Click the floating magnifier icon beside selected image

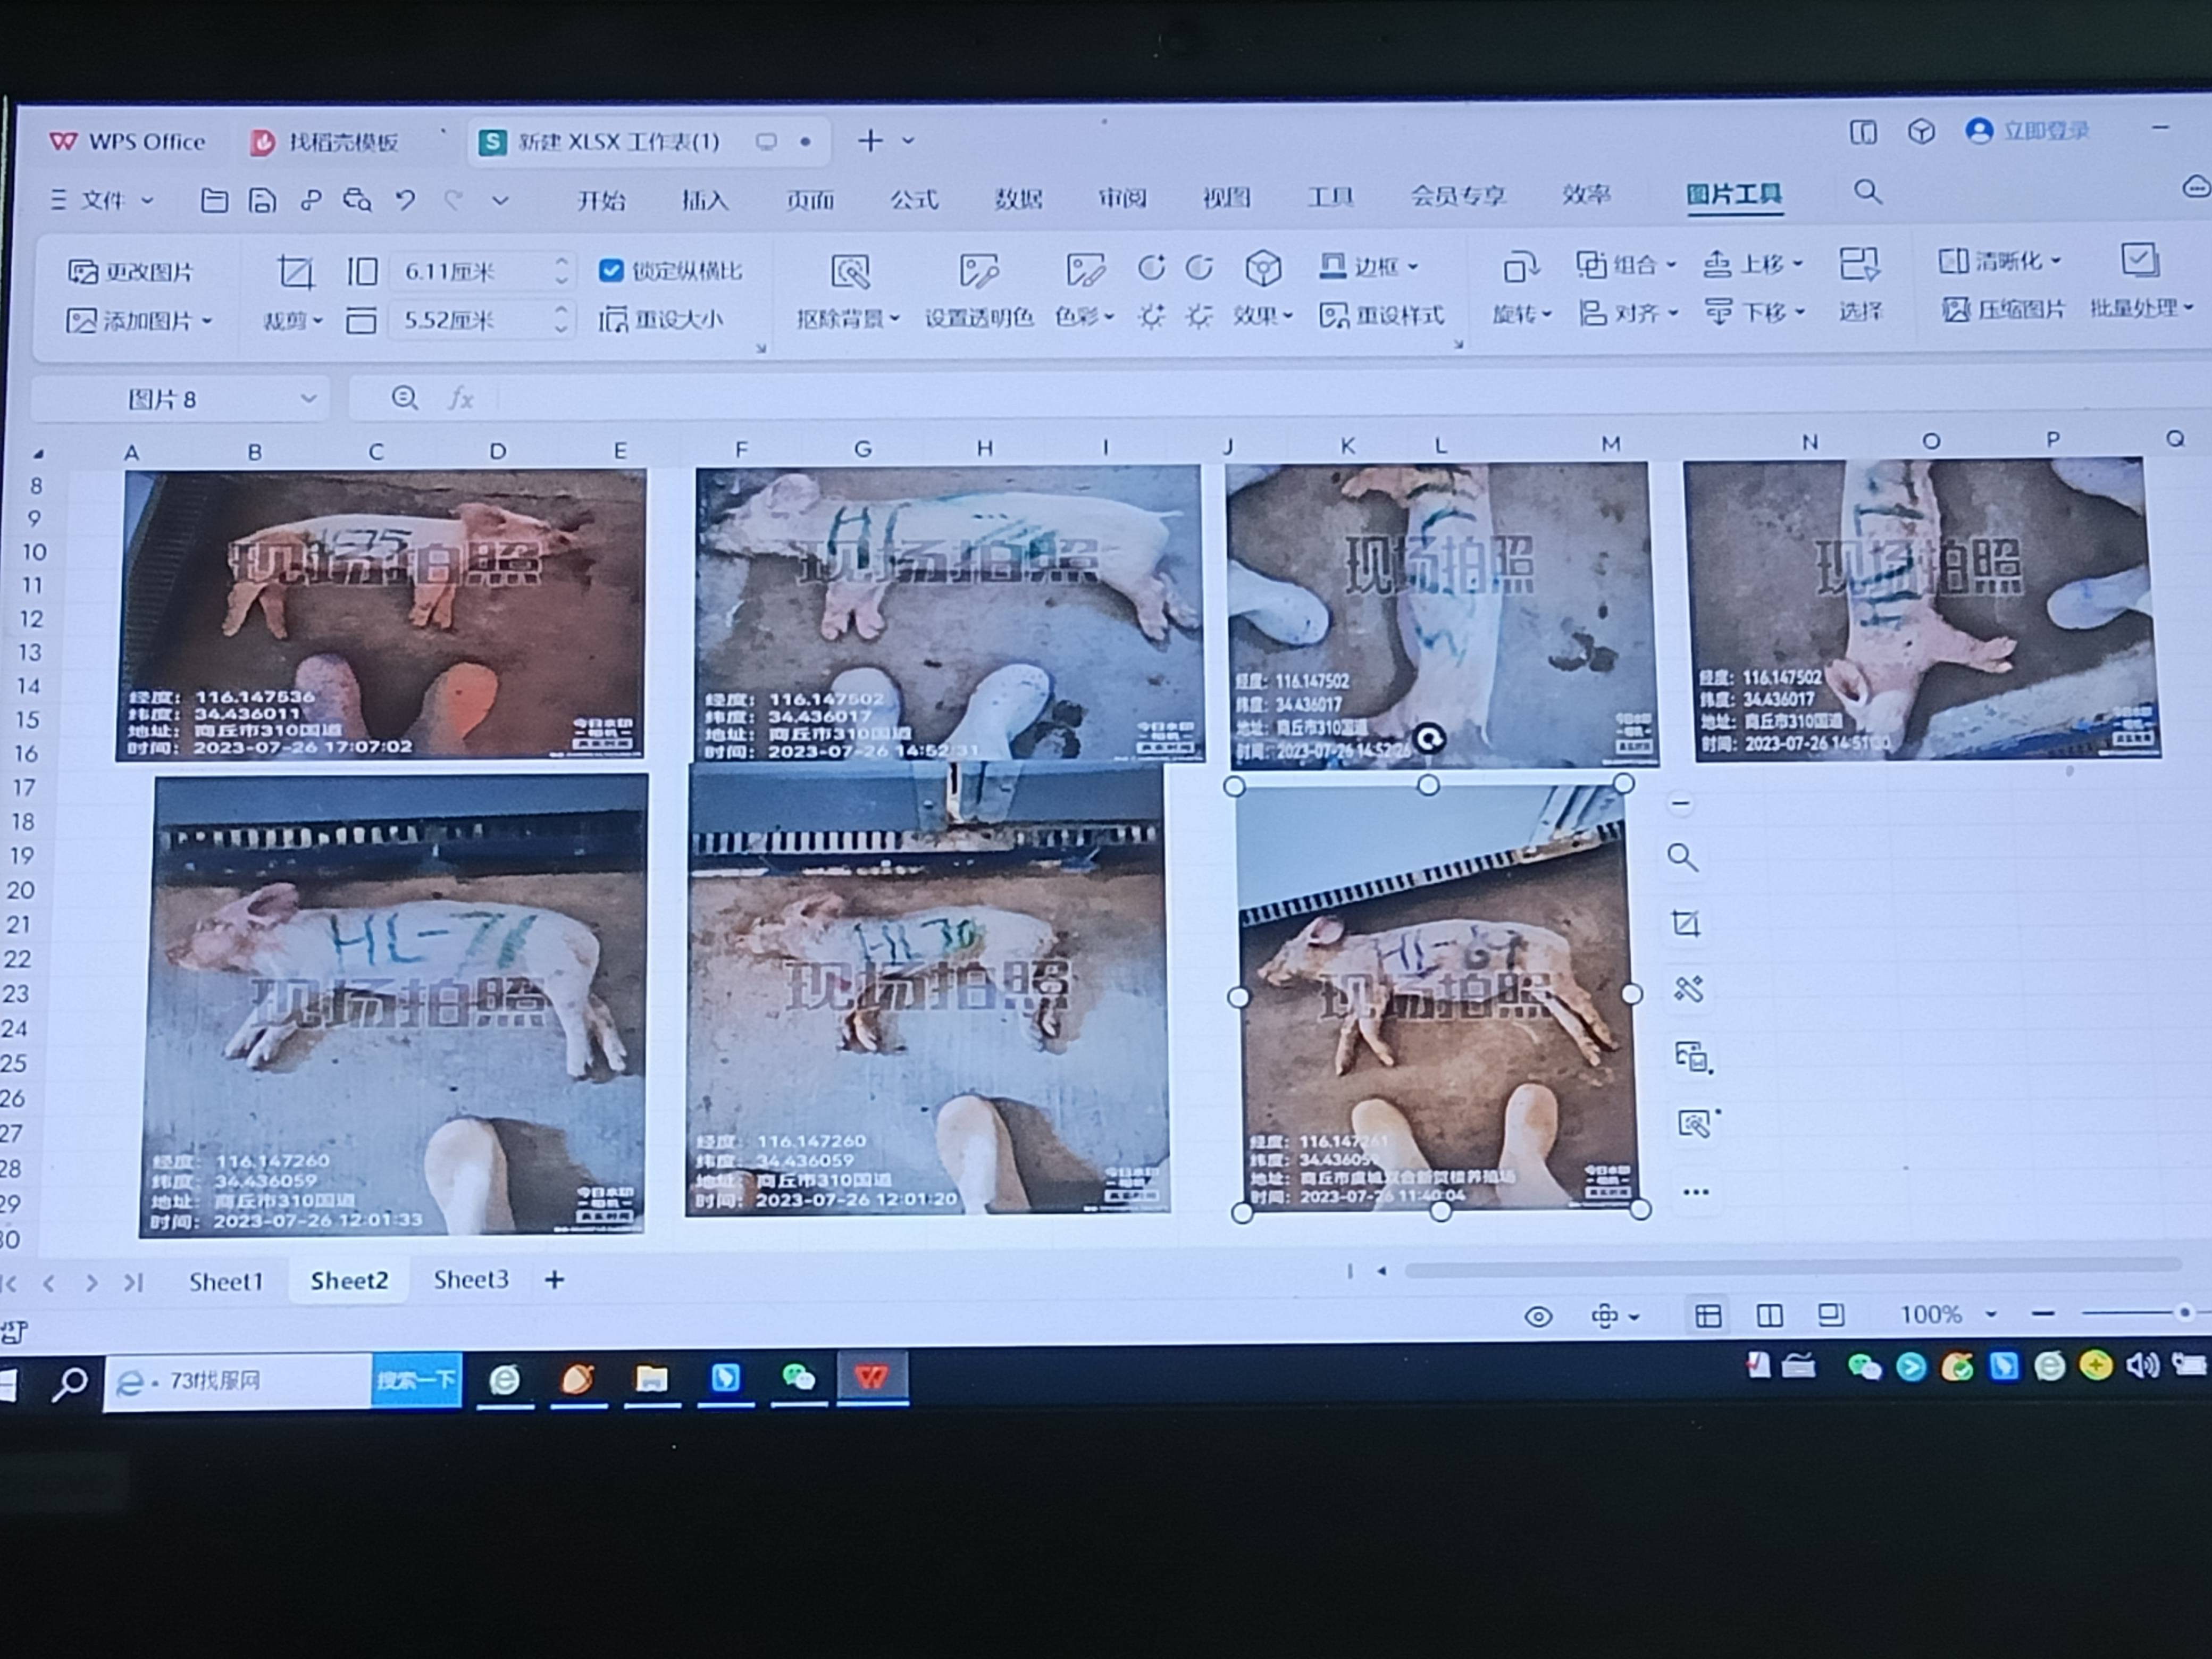point(1683,858)
